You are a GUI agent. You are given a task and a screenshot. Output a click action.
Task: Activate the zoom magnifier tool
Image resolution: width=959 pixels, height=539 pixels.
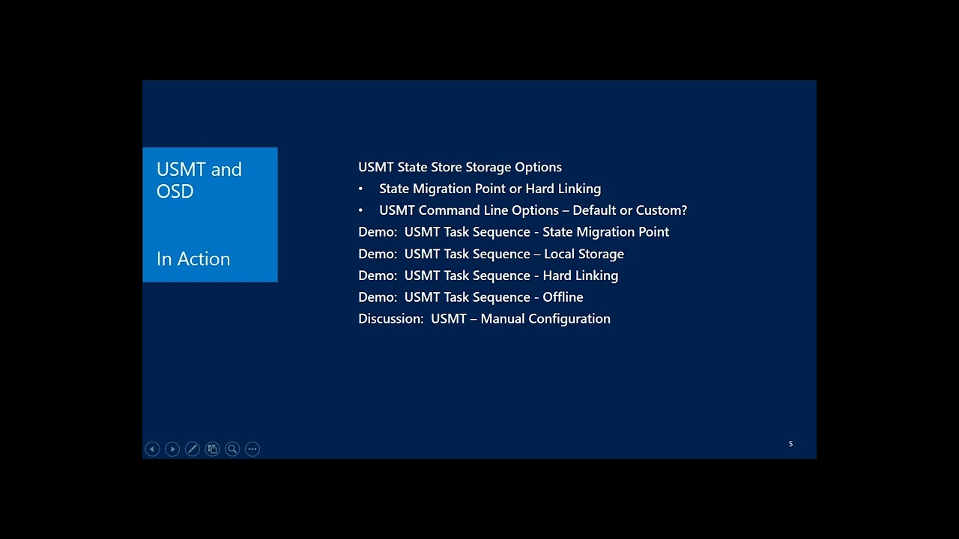pos(232,449)
